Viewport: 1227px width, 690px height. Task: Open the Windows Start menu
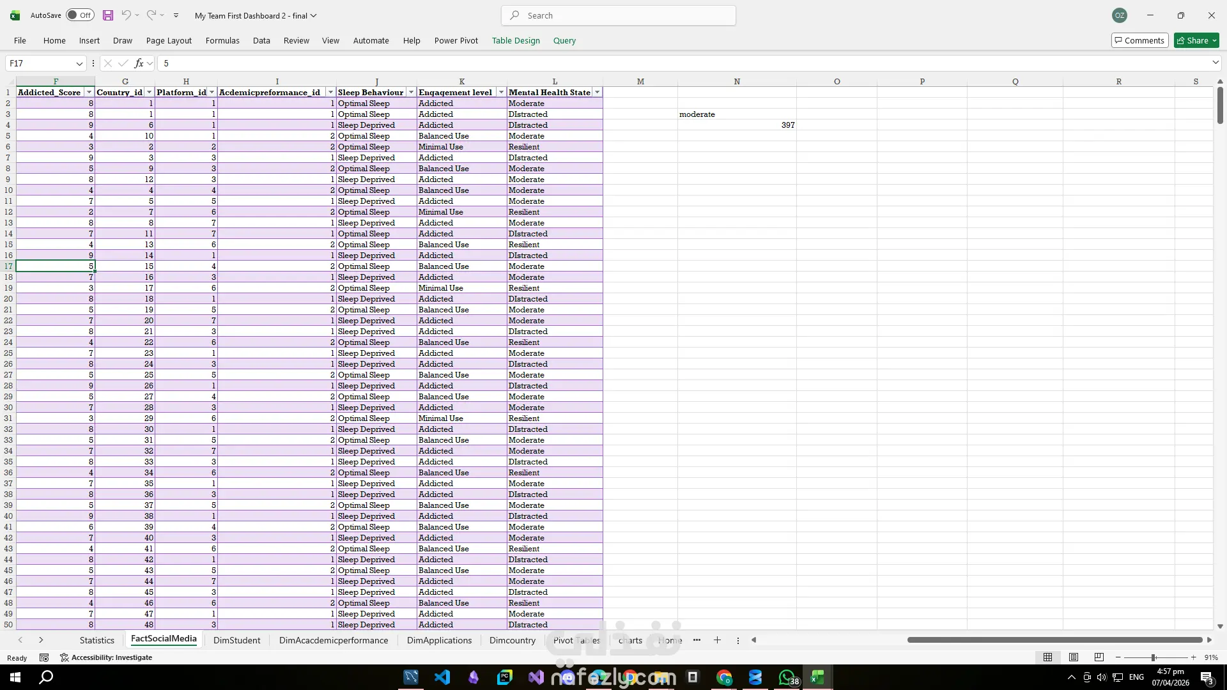click(x=15, y=677)
